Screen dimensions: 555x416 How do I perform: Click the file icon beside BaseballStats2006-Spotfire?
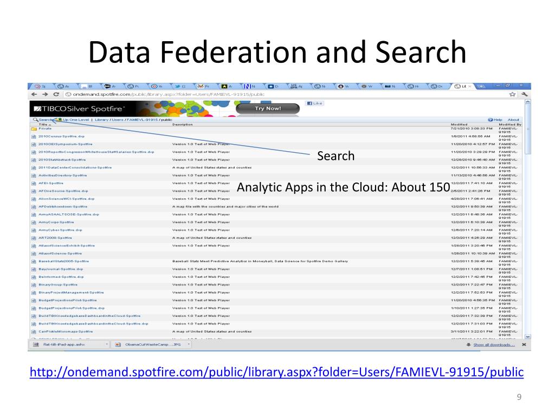pos(34,262)
